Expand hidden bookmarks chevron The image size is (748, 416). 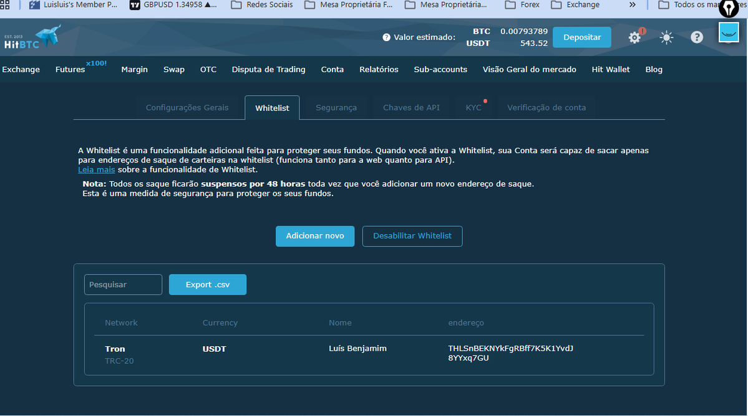point(632,5)
